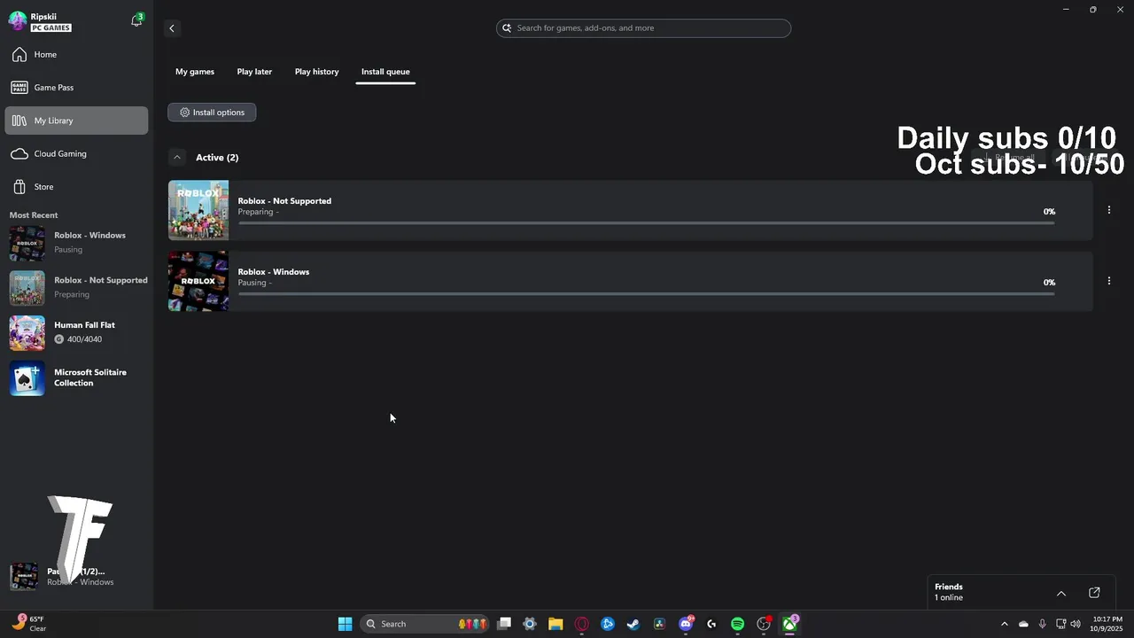Image resolution: width=1134 pixels, height=638 pixels.
Task: Open the volume speaker tray icon
Action: [1076, 624]
